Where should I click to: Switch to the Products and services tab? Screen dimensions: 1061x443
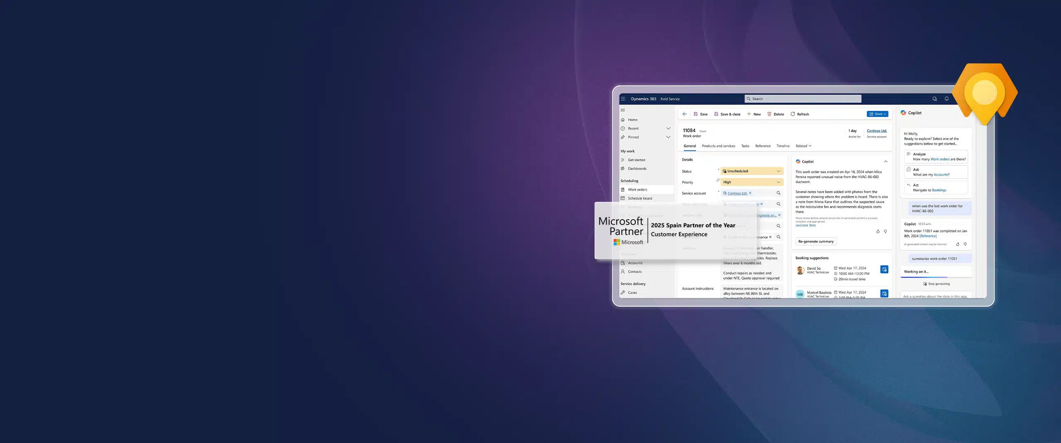click(718, 146)
